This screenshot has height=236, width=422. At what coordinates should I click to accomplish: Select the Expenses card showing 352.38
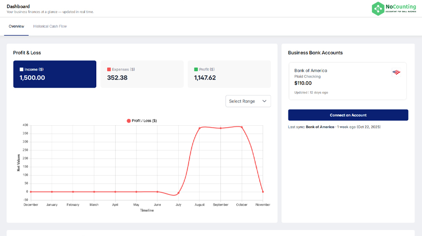[142, 74]
